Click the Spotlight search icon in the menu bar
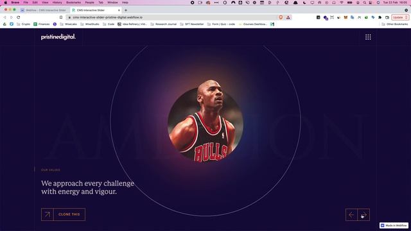 click(364, 3)
